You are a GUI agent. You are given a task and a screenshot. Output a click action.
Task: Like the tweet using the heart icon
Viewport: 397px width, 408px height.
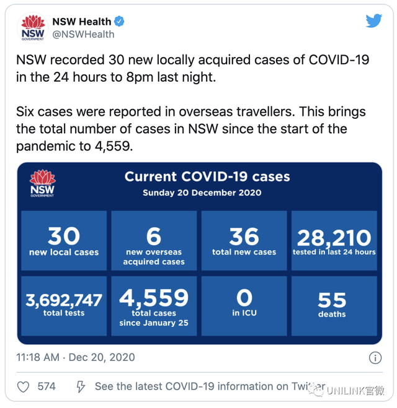coord(23,387)
